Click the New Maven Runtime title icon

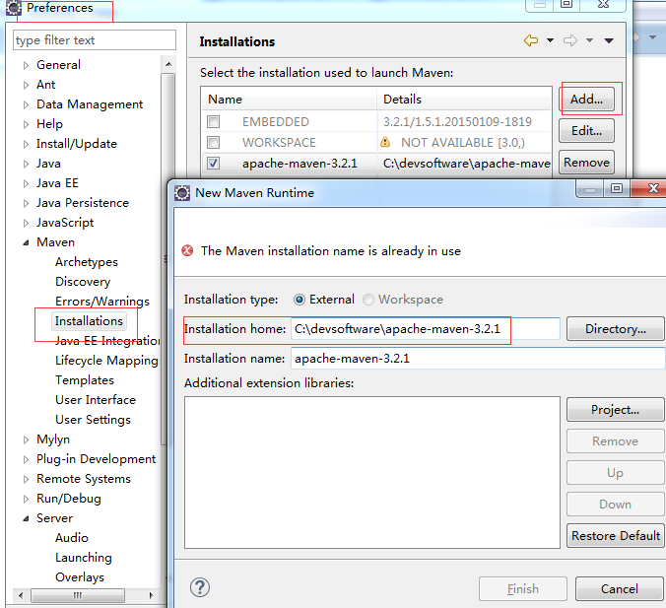(x=182, y=193)
